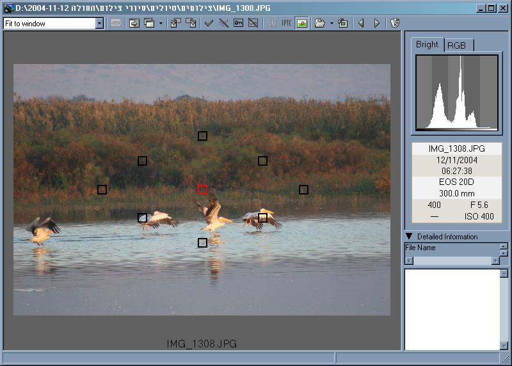Image resolution: width=512 pixels, height=366 pixels.
Task: Click the stacked windows toolbar icon
Action: point(149,23)
